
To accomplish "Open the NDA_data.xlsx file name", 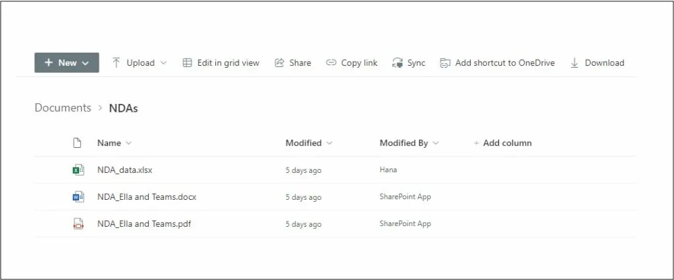I will (125, 170).
